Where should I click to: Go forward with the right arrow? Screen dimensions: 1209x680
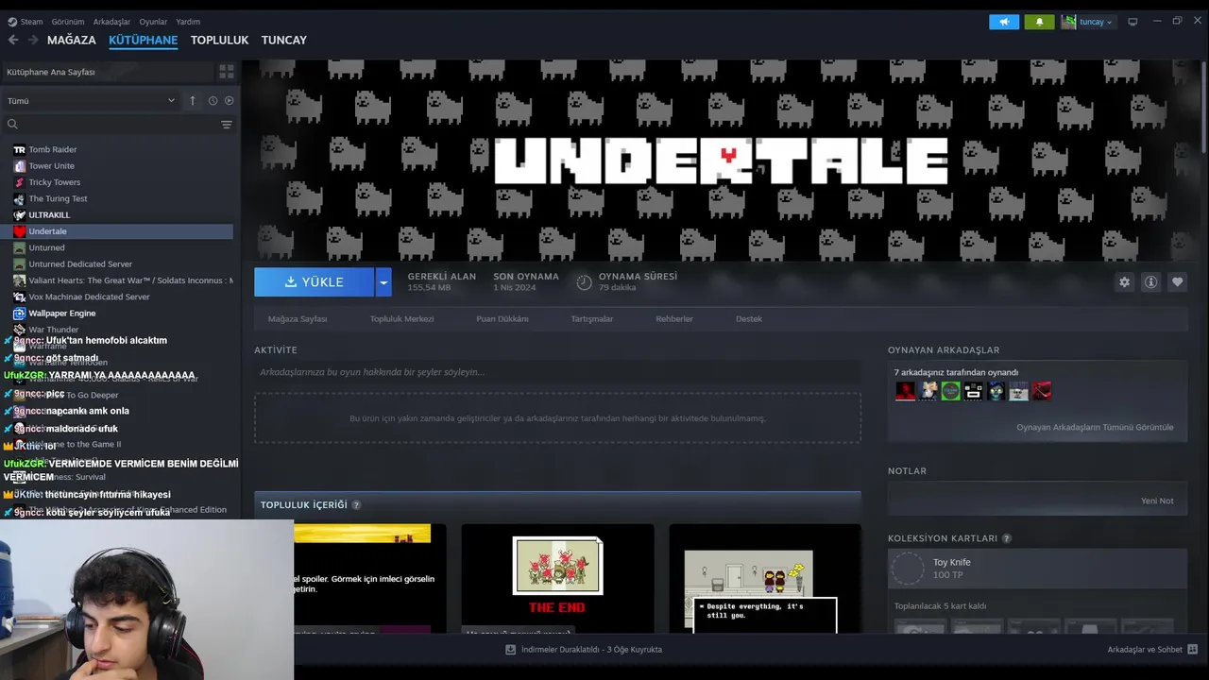(33, 40)
